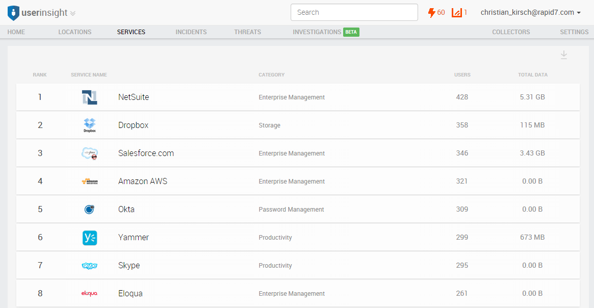Click the Salesforce.com cloud logo
The height and width of the screenshot is (308, 594).
[90, 153]
